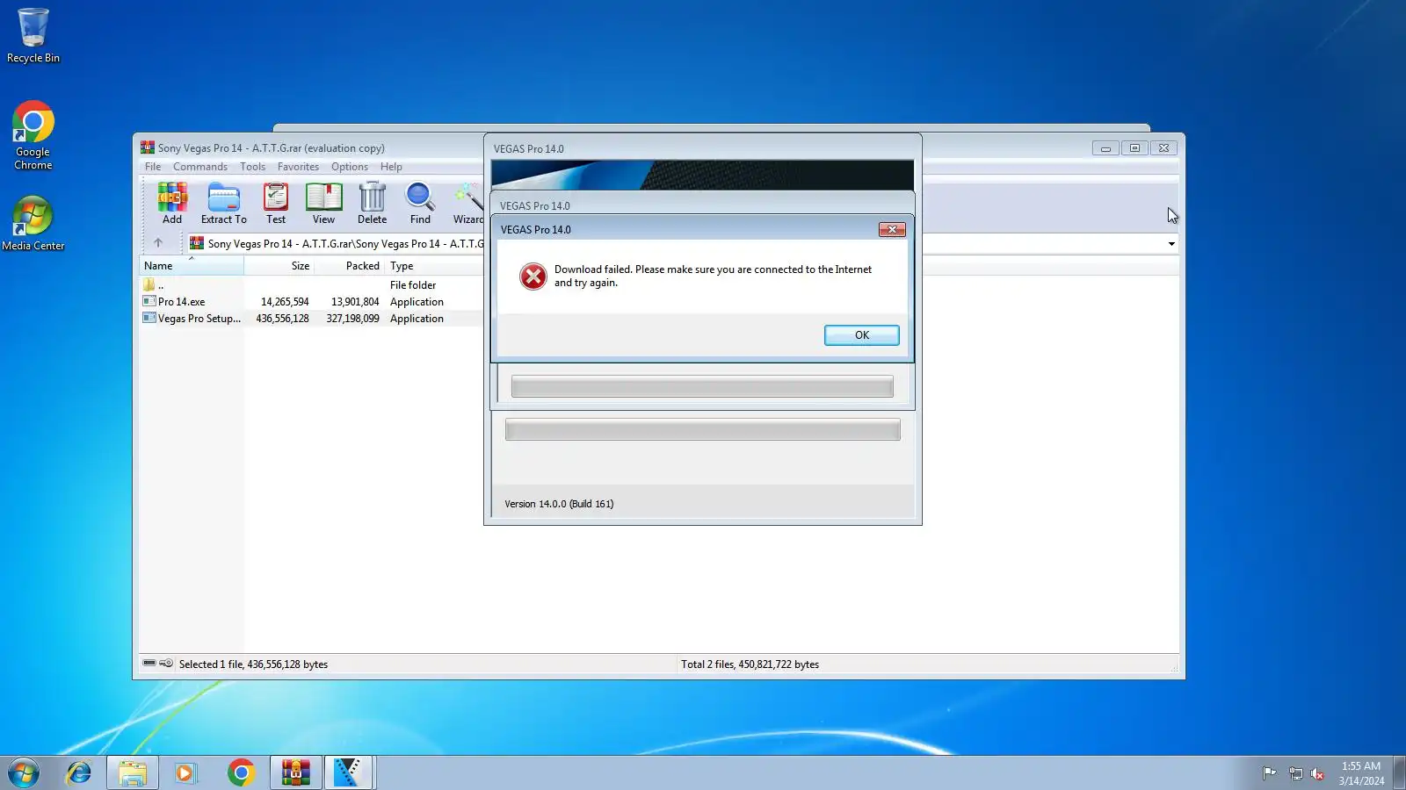1406x790 pixels.
Task: Click the Find magnifier icon
Action: tap(420, 203)
